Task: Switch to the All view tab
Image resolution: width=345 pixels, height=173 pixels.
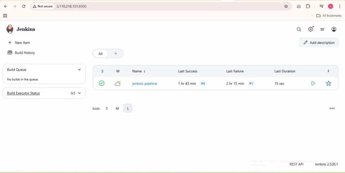Action: point(100,54)
